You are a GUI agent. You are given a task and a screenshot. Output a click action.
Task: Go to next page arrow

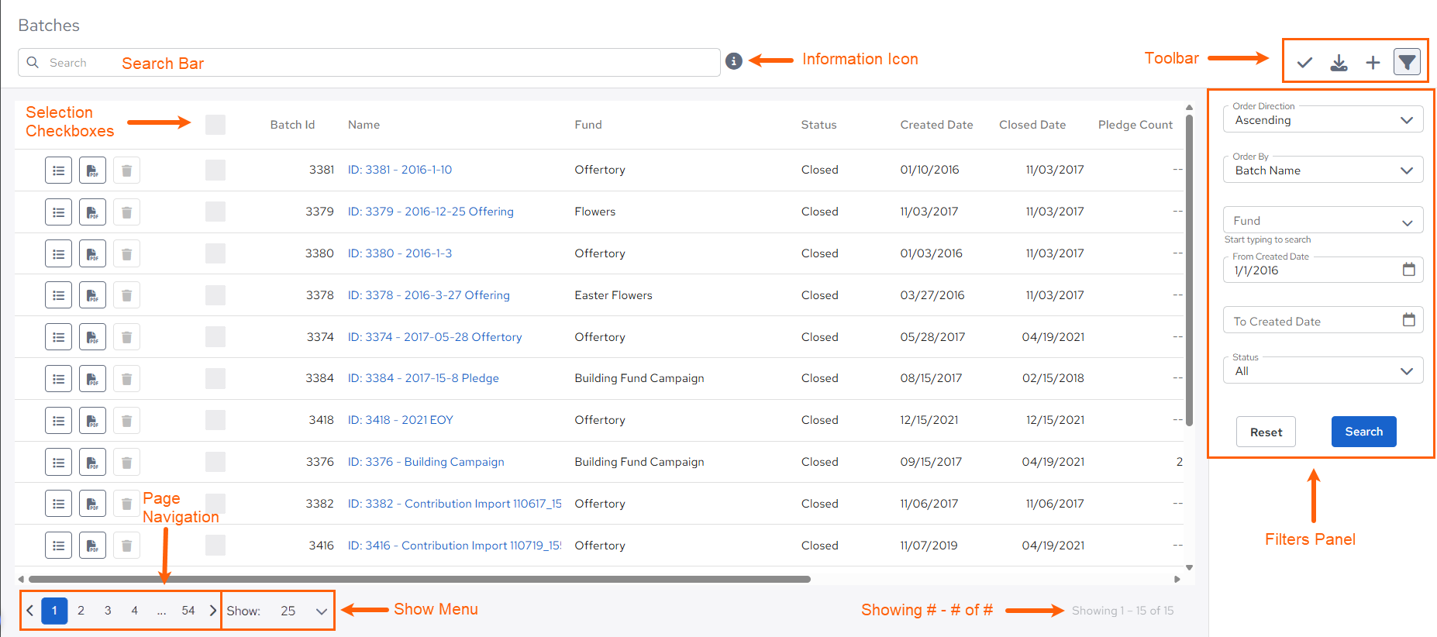[x=212, y=611]
